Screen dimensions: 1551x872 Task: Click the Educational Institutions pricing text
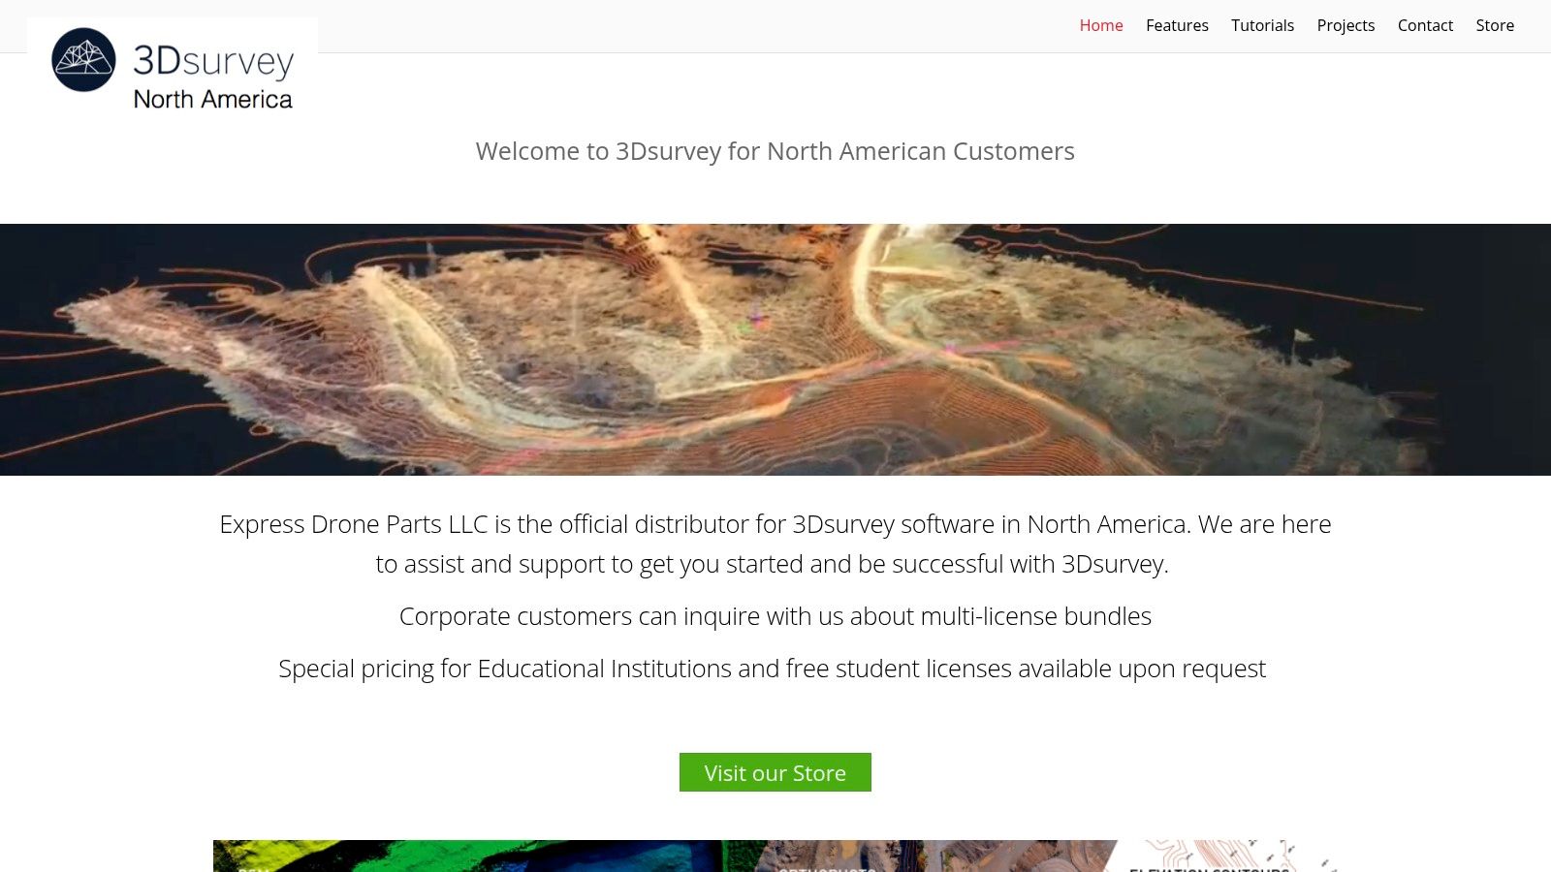(x=772, y=669)
